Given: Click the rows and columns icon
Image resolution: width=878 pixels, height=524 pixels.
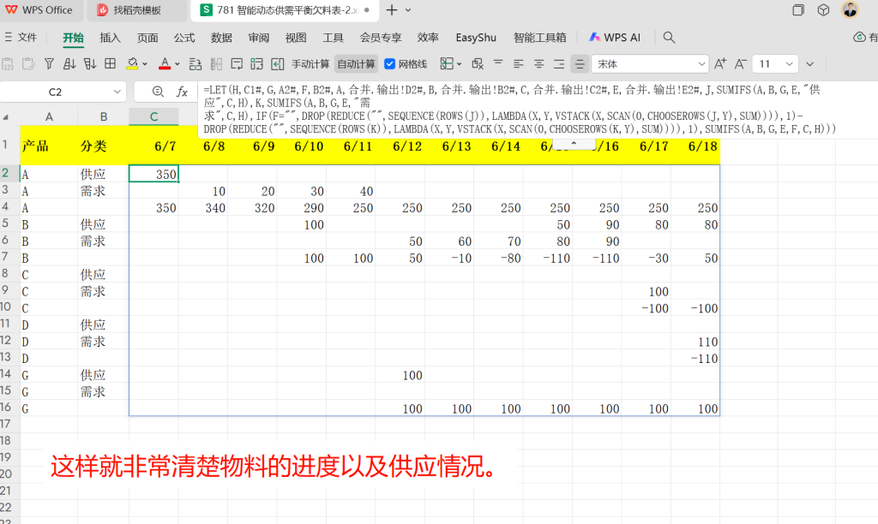Looking at the screenshot, I should tap(195, 63).
